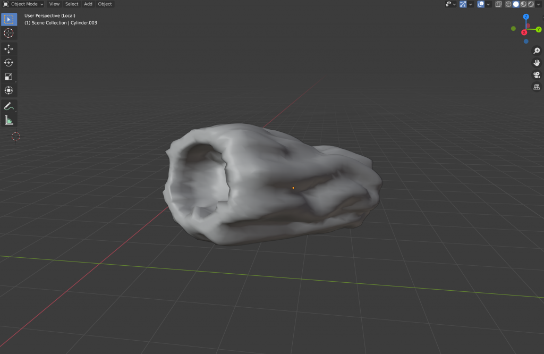Choose the Measure ruler tool
The image size is (544, 354).
tap(8, 121)
